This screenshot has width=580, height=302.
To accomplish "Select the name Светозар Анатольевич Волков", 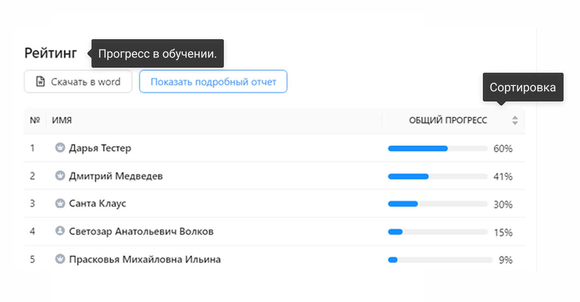I will (x=141, y=231).
